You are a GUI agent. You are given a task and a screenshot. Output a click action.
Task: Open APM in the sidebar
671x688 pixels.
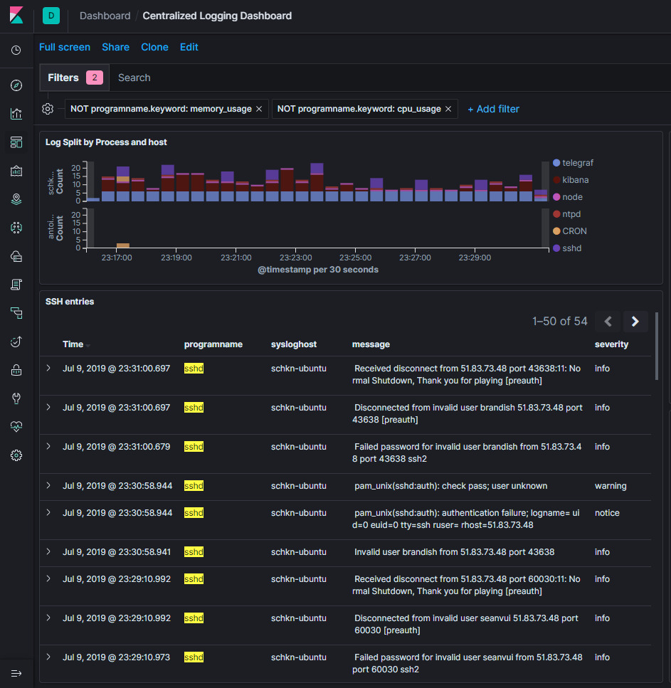[16, 313]
